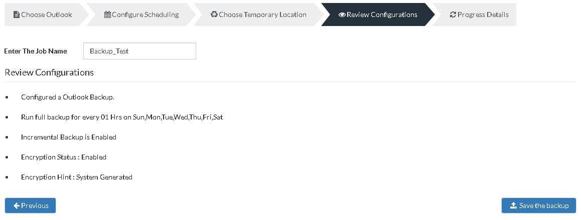This screenshot has width=581, height=220.
Task: Focus the job name field containing Backup_Test
Action: click(x=139, y=51)
